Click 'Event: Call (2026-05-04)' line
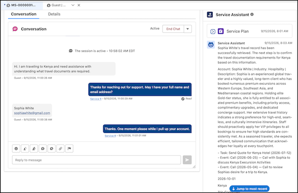The image size is (298, 193). click(250, 170)
